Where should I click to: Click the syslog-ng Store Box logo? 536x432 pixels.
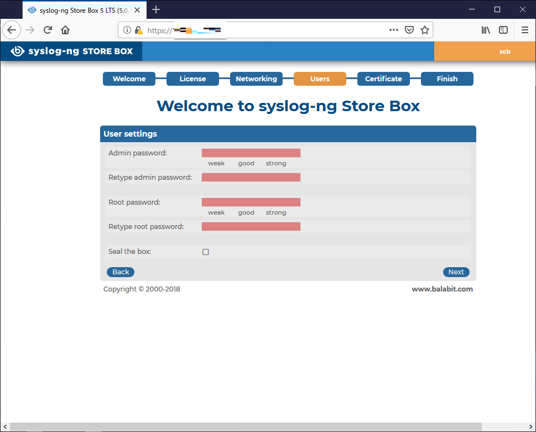point(71,51)
